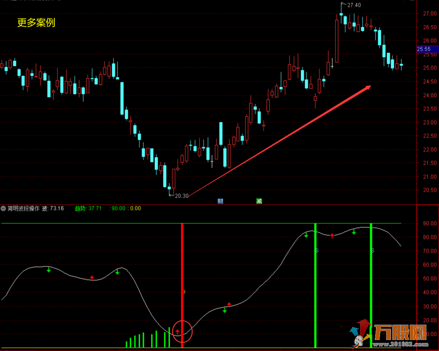
Task: Click the red up arrow between the two green bars
Action: click(x=332, y=235)
